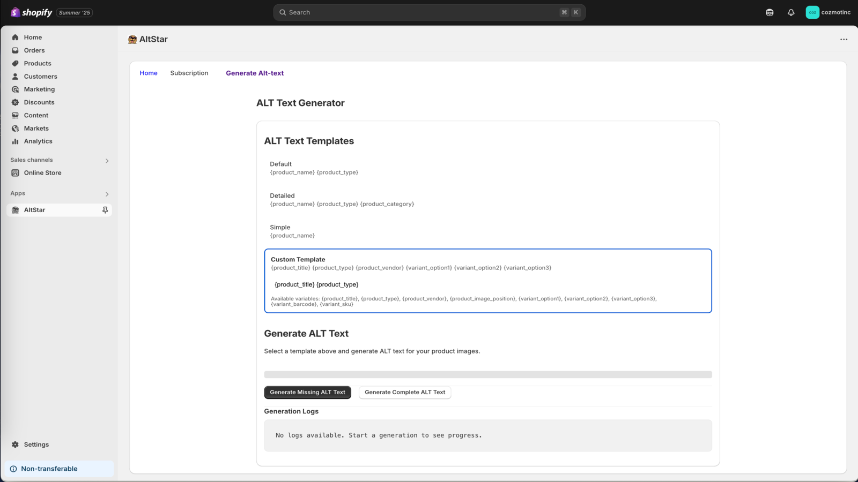The height and width of the screenshot is (482, 858).
Task: Click the Customers person icon
Action: click(x=15, y=77)
